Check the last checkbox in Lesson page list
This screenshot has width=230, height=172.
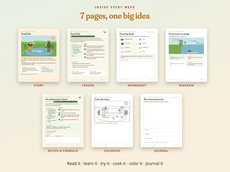pyautogui.click(x=72, y=52)
